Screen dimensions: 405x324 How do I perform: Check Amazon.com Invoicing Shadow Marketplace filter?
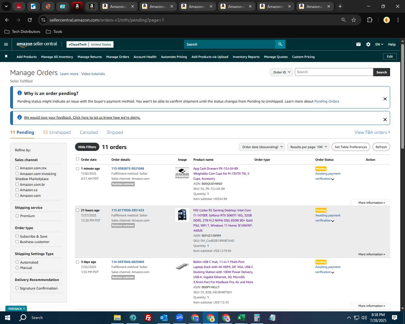point(17,173)
